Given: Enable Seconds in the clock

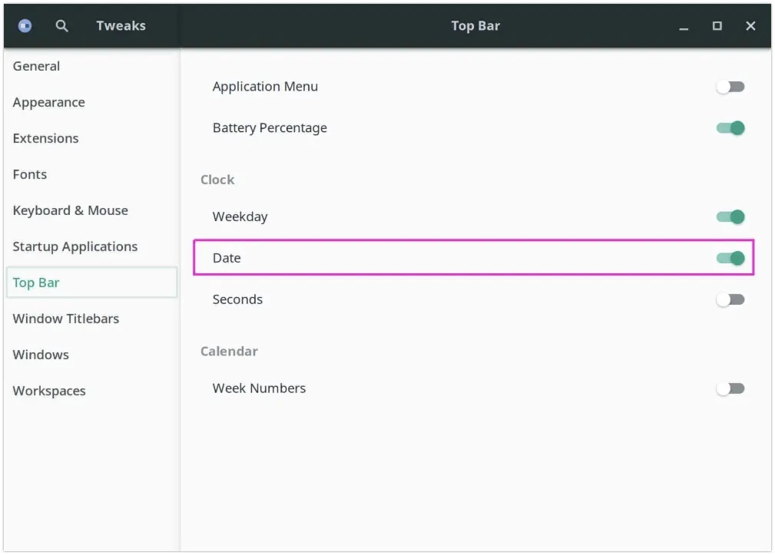Looking at the screenshot, I should coord(730,300).
